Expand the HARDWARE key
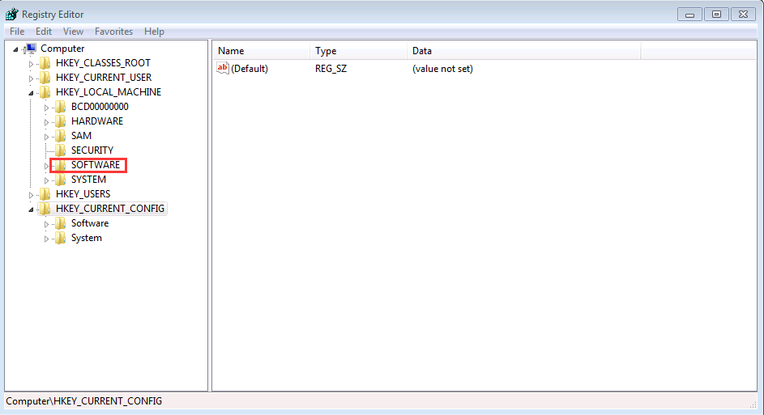This screenshot has width=764, height=415. pyautogui.click(x=47, y=122)
